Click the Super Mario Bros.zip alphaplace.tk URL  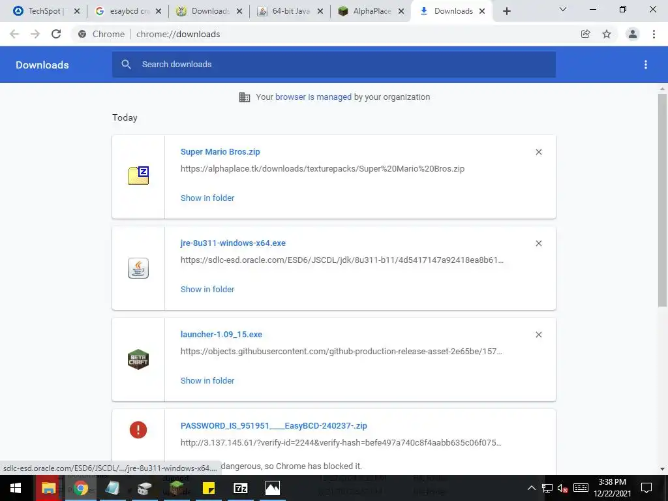point(322,169)
